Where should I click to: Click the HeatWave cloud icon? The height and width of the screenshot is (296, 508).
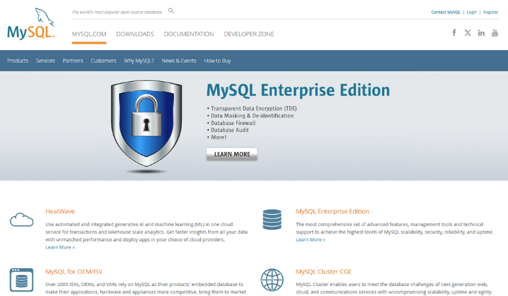[x=21, y=219]
